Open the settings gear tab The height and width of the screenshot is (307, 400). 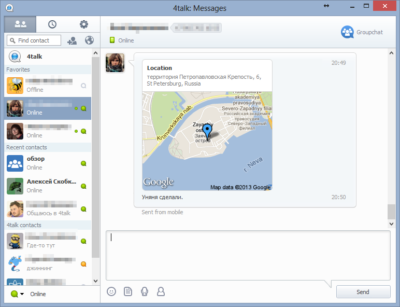84,24
